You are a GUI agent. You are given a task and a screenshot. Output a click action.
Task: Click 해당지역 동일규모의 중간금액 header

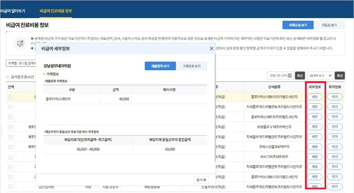click(x=170, y=140)
